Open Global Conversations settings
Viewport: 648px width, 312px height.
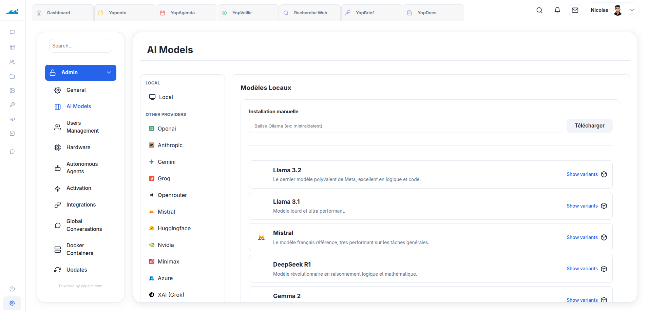[x=81, y=225]
